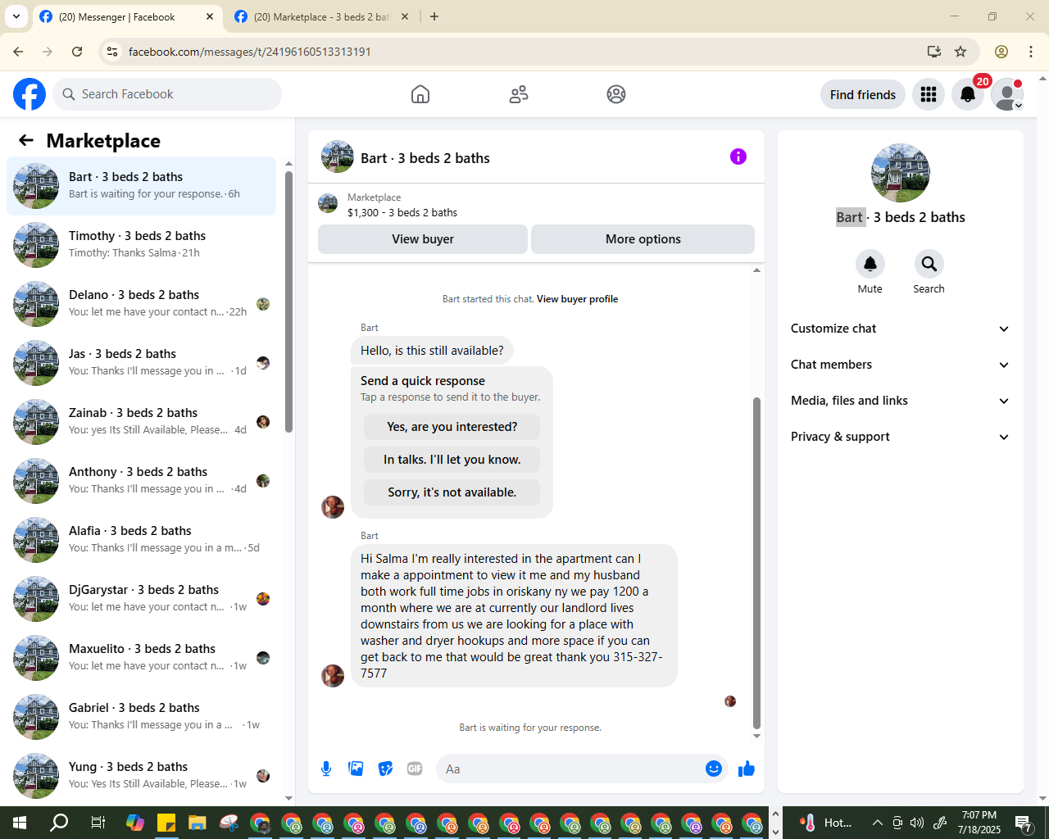Click the Find friends button
This screenshot has width=1049, height=839.
pyautogui.click(x=863, y=94)
